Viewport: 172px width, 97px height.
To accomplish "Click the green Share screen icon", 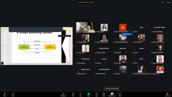I will coord(89,94).
